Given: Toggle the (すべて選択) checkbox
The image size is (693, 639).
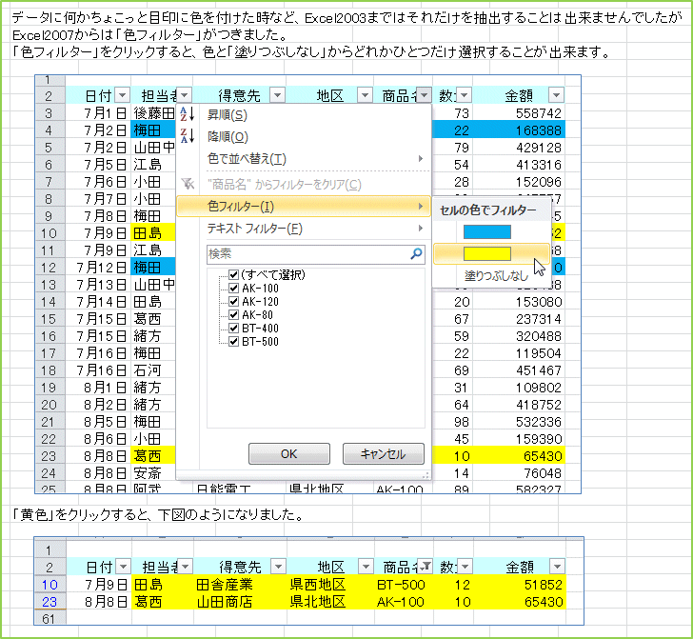Looking at the screenshot, I should tap(234, 274).
